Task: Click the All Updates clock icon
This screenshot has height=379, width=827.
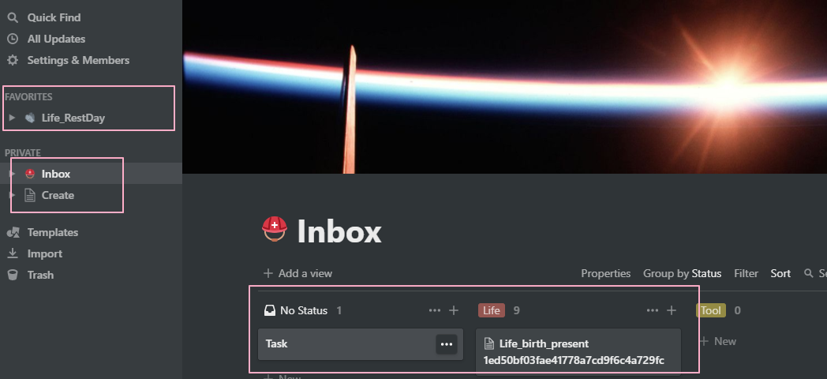Action: tap(13, 39)
